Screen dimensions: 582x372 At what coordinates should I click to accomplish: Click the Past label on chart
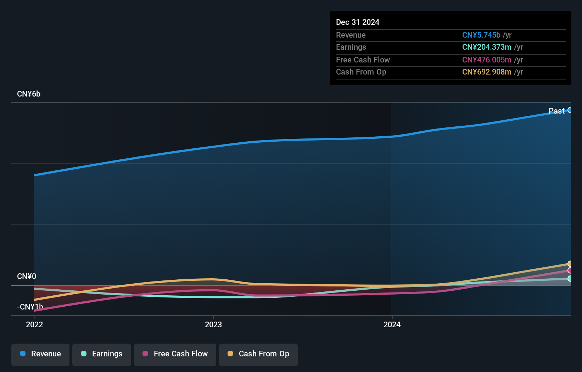556,111
